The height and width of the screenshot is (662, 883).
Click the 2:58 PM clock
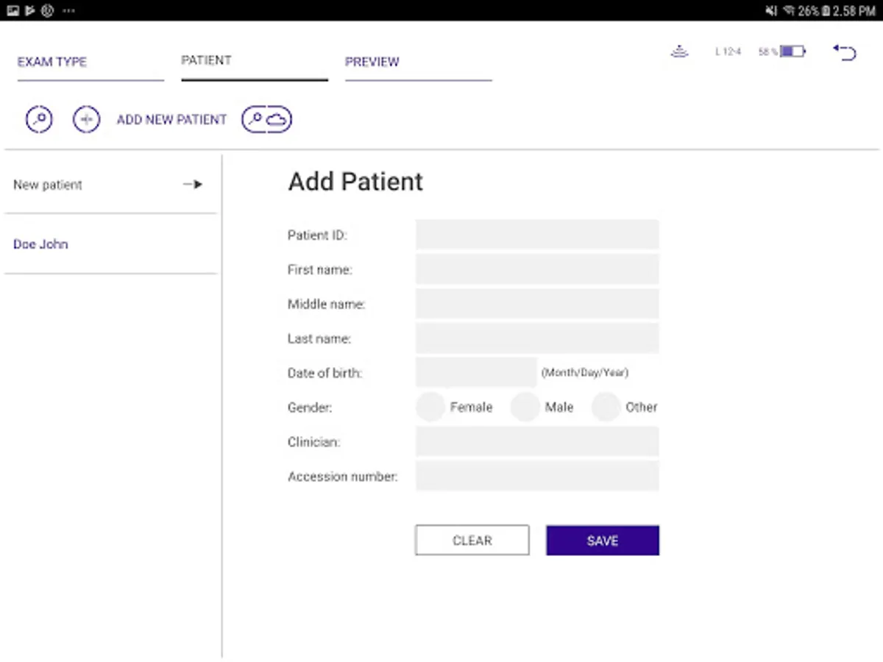pos(854,10)
